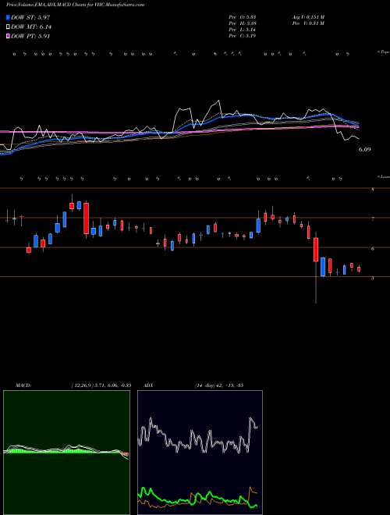Screen dimensions: 390x515
Task: Click the 'ADX' panel heading
Action: tap(148, 385)
